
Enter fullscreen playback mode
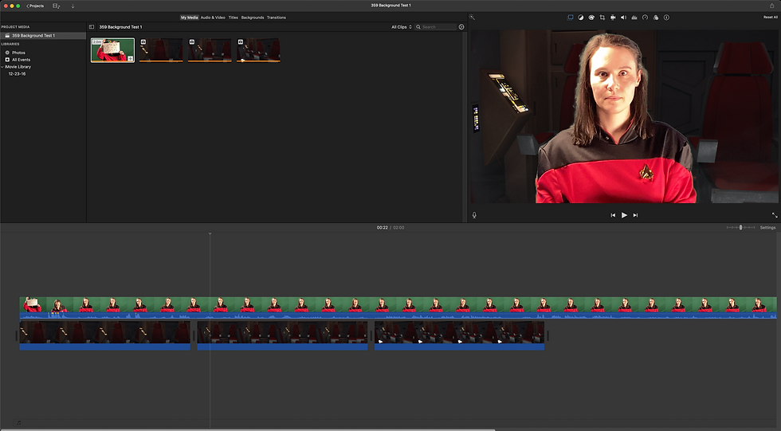(x=775, y=215)
